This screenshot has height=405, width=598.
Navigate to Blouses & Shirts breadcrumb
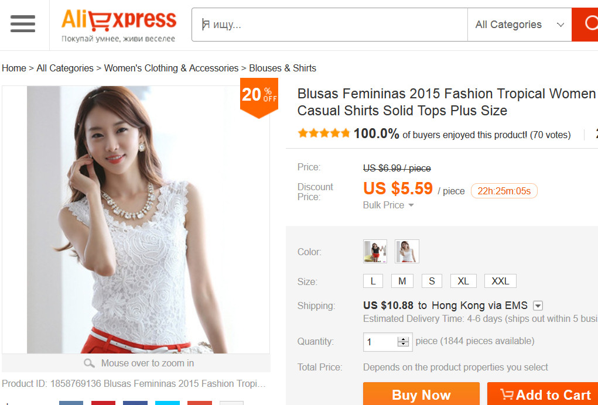coord(282,68)
